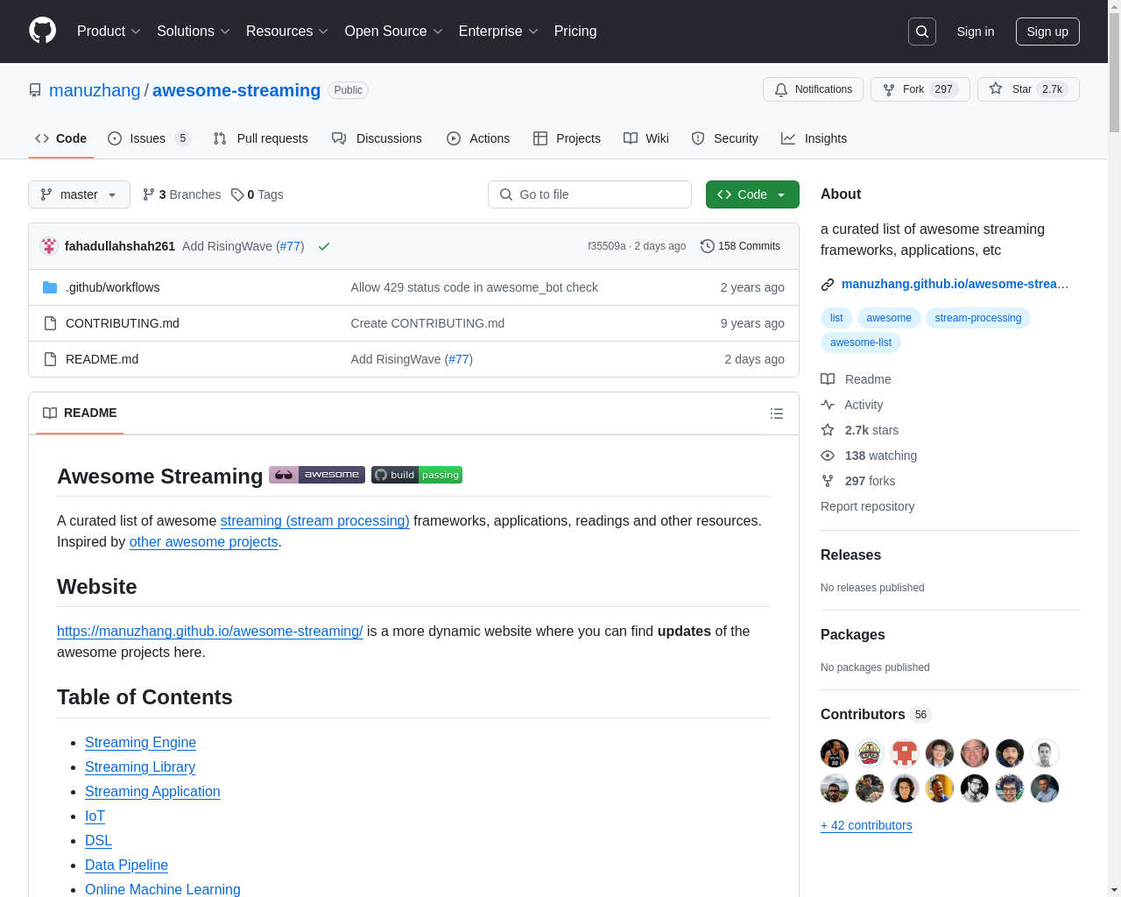Open the Projects tab

567,138
